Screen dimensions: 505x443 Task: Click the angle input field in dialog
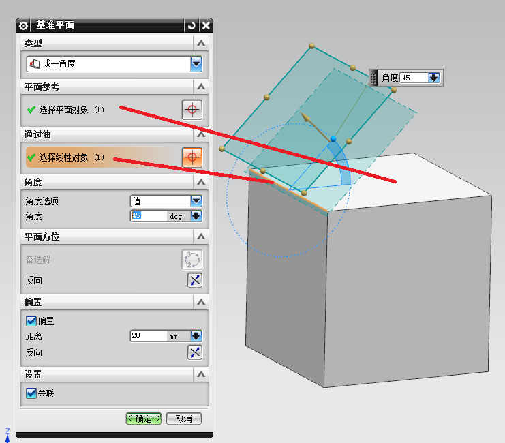click(149, 216)
